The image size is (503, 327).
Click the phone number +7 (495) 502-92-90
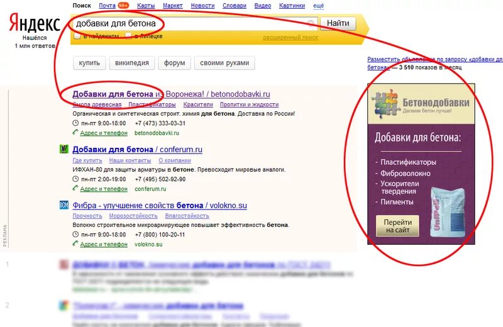click(x=160, y=179)
